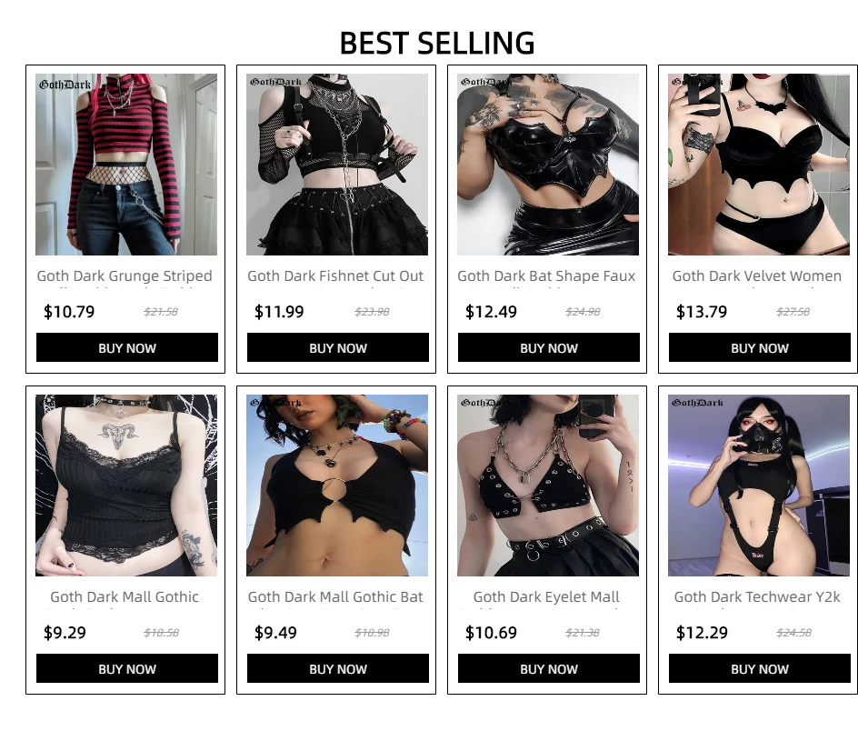View the Eyelet chain halter top photo
Screen dimensions: 858x741
tap(548, 486)
